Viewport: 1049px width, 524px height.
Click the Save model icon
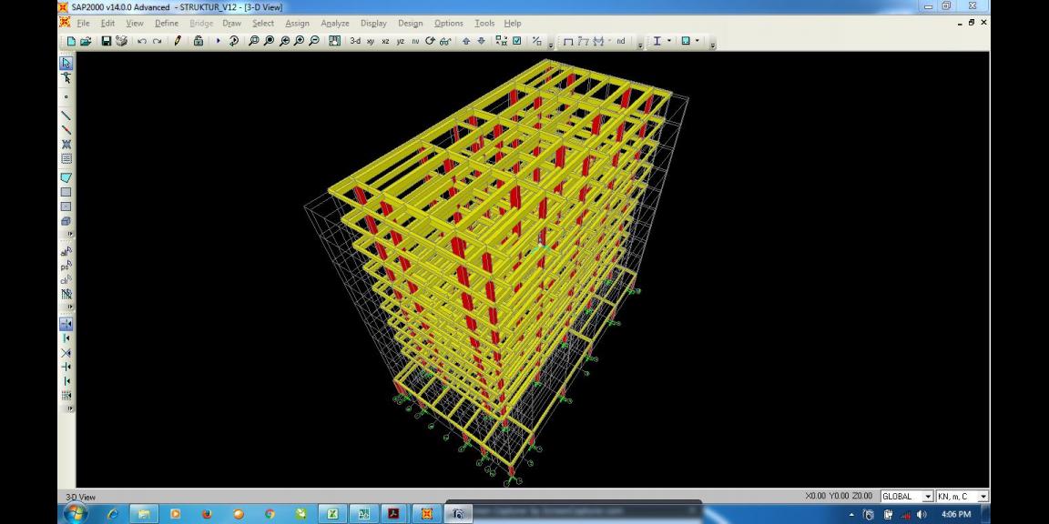click(107, 41)
